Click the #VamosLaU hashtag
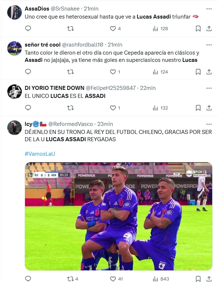The height and width of the screenshot is (282, 218). pos(40,154)
